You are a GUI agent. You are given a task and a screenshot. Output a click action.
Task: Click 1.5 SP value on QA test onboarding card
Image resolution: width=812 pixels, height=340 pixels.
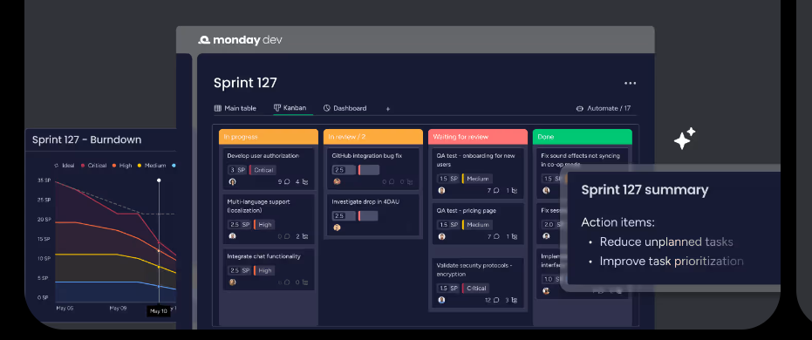448,179
